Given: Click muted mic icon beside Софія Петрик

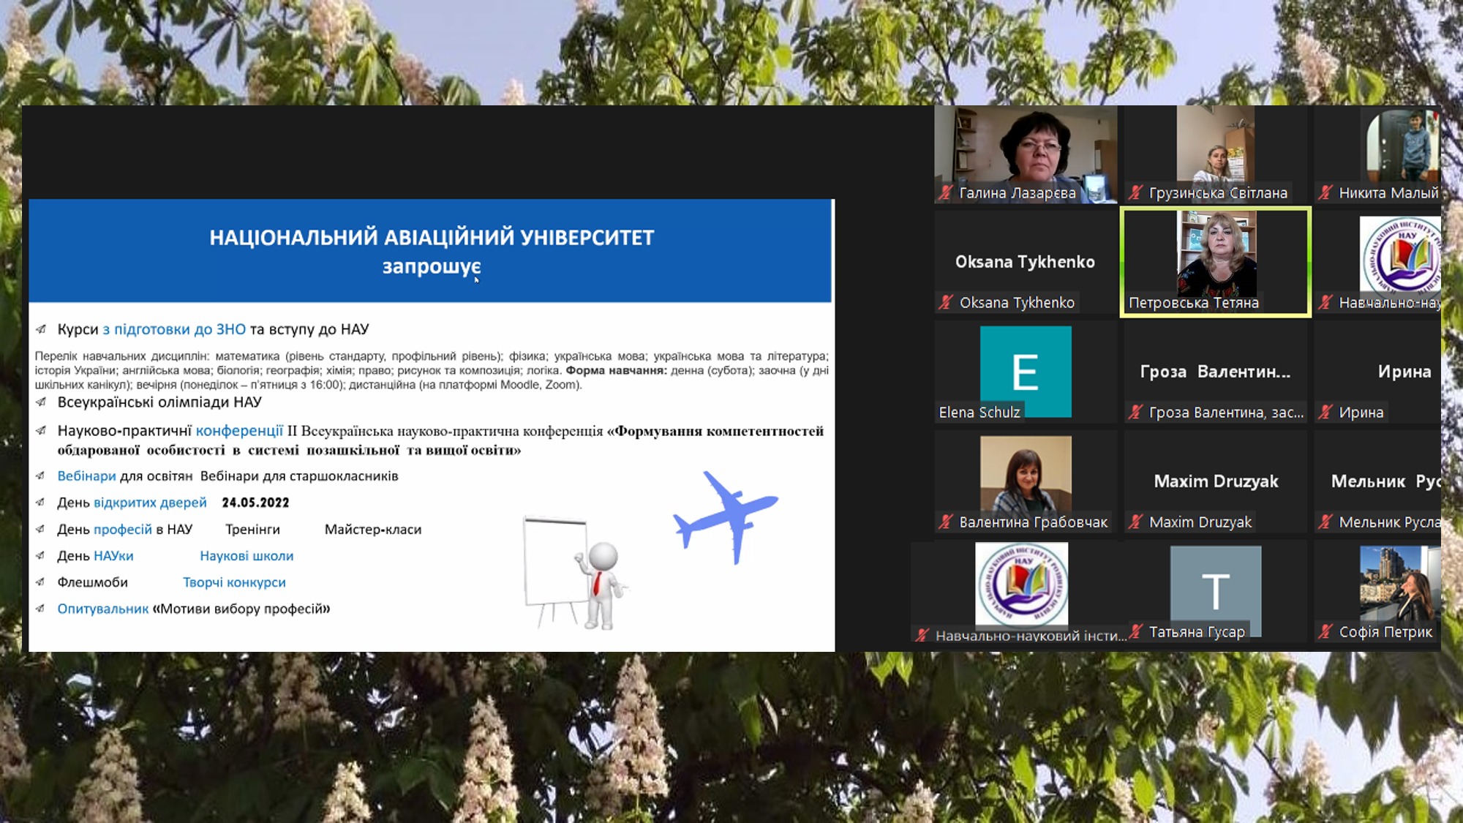Looking at the screenshot, I should pyautogui.click(x=1325, y=631).
